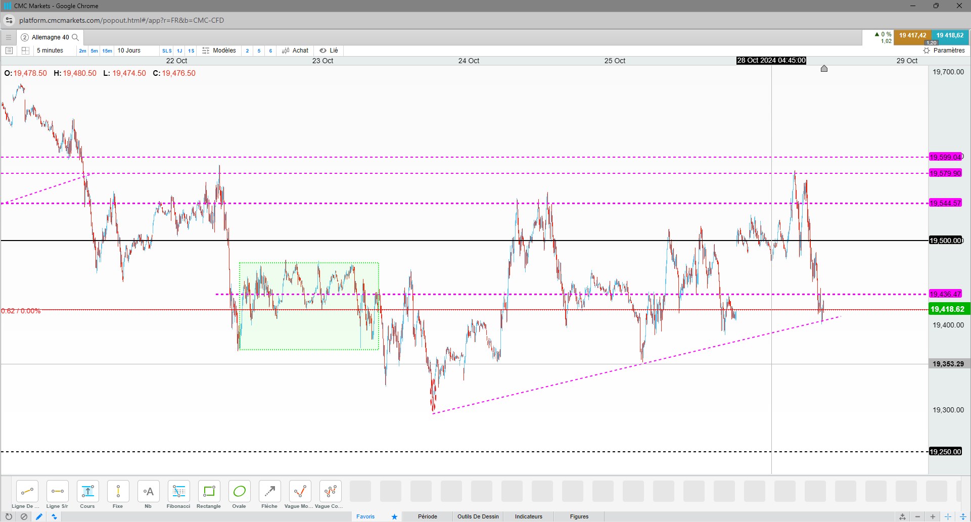This screenshot has width=971, height=522.
Task: Switch to the Outils De Dessin tab
Action: (478, 516)
